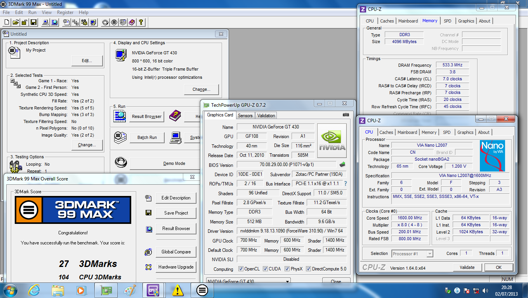
Task: Click the Selected Tests checkboxes toolbar icon
Action: 75,23
